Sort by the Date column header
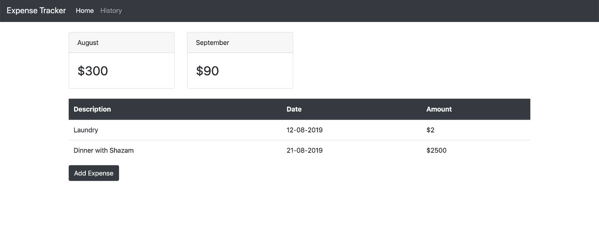The image size is (599, 250). 294,109
